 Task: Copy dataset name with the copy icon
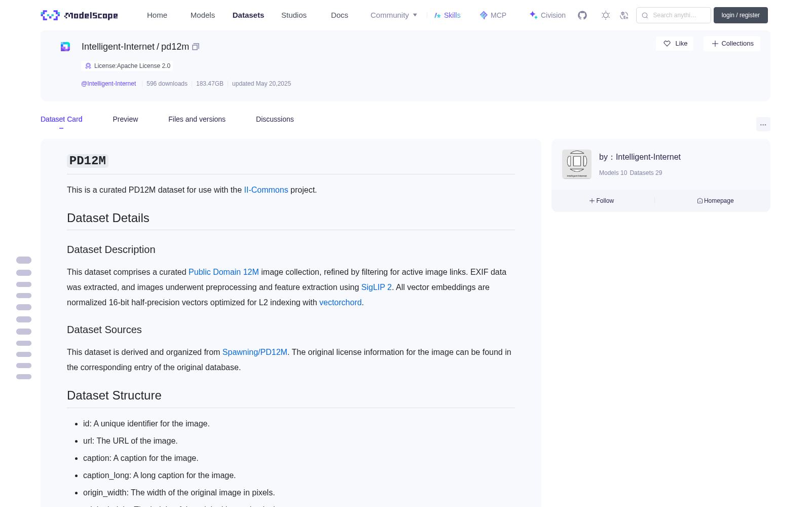(x=196, y=47)
